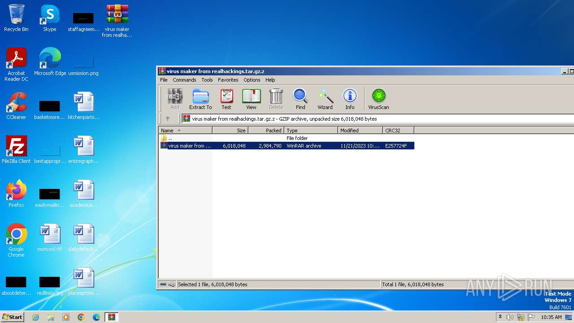Image resolution: width=574 pixels, height=323 pixels.
Task: Click the disk drive icon in status bar
Action: [164, 284]
